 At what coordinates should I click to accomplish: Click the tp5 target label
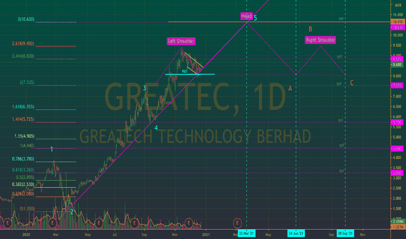click(x=339, y=56)
